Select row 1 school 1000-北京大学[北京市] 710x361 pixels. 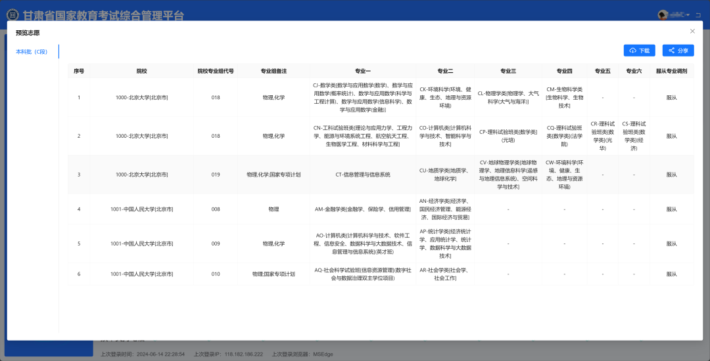coord(142,97)
